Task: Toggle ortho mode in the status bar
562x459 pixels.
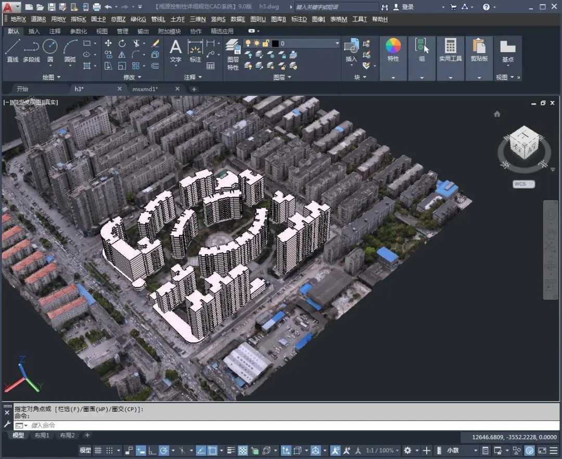Action: [152, 450]
